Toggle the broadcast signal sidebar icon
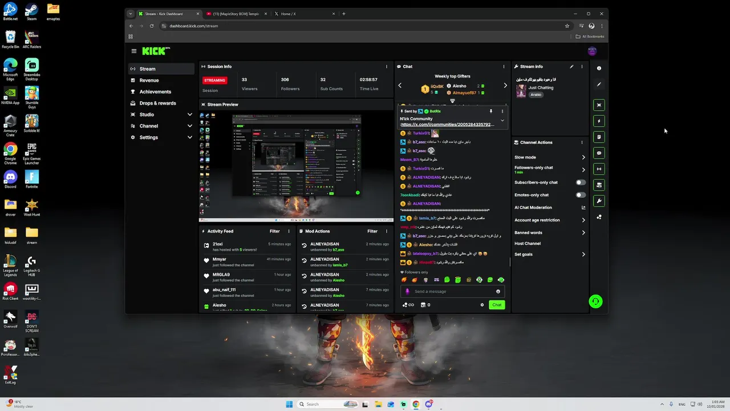 pos(599,169)
